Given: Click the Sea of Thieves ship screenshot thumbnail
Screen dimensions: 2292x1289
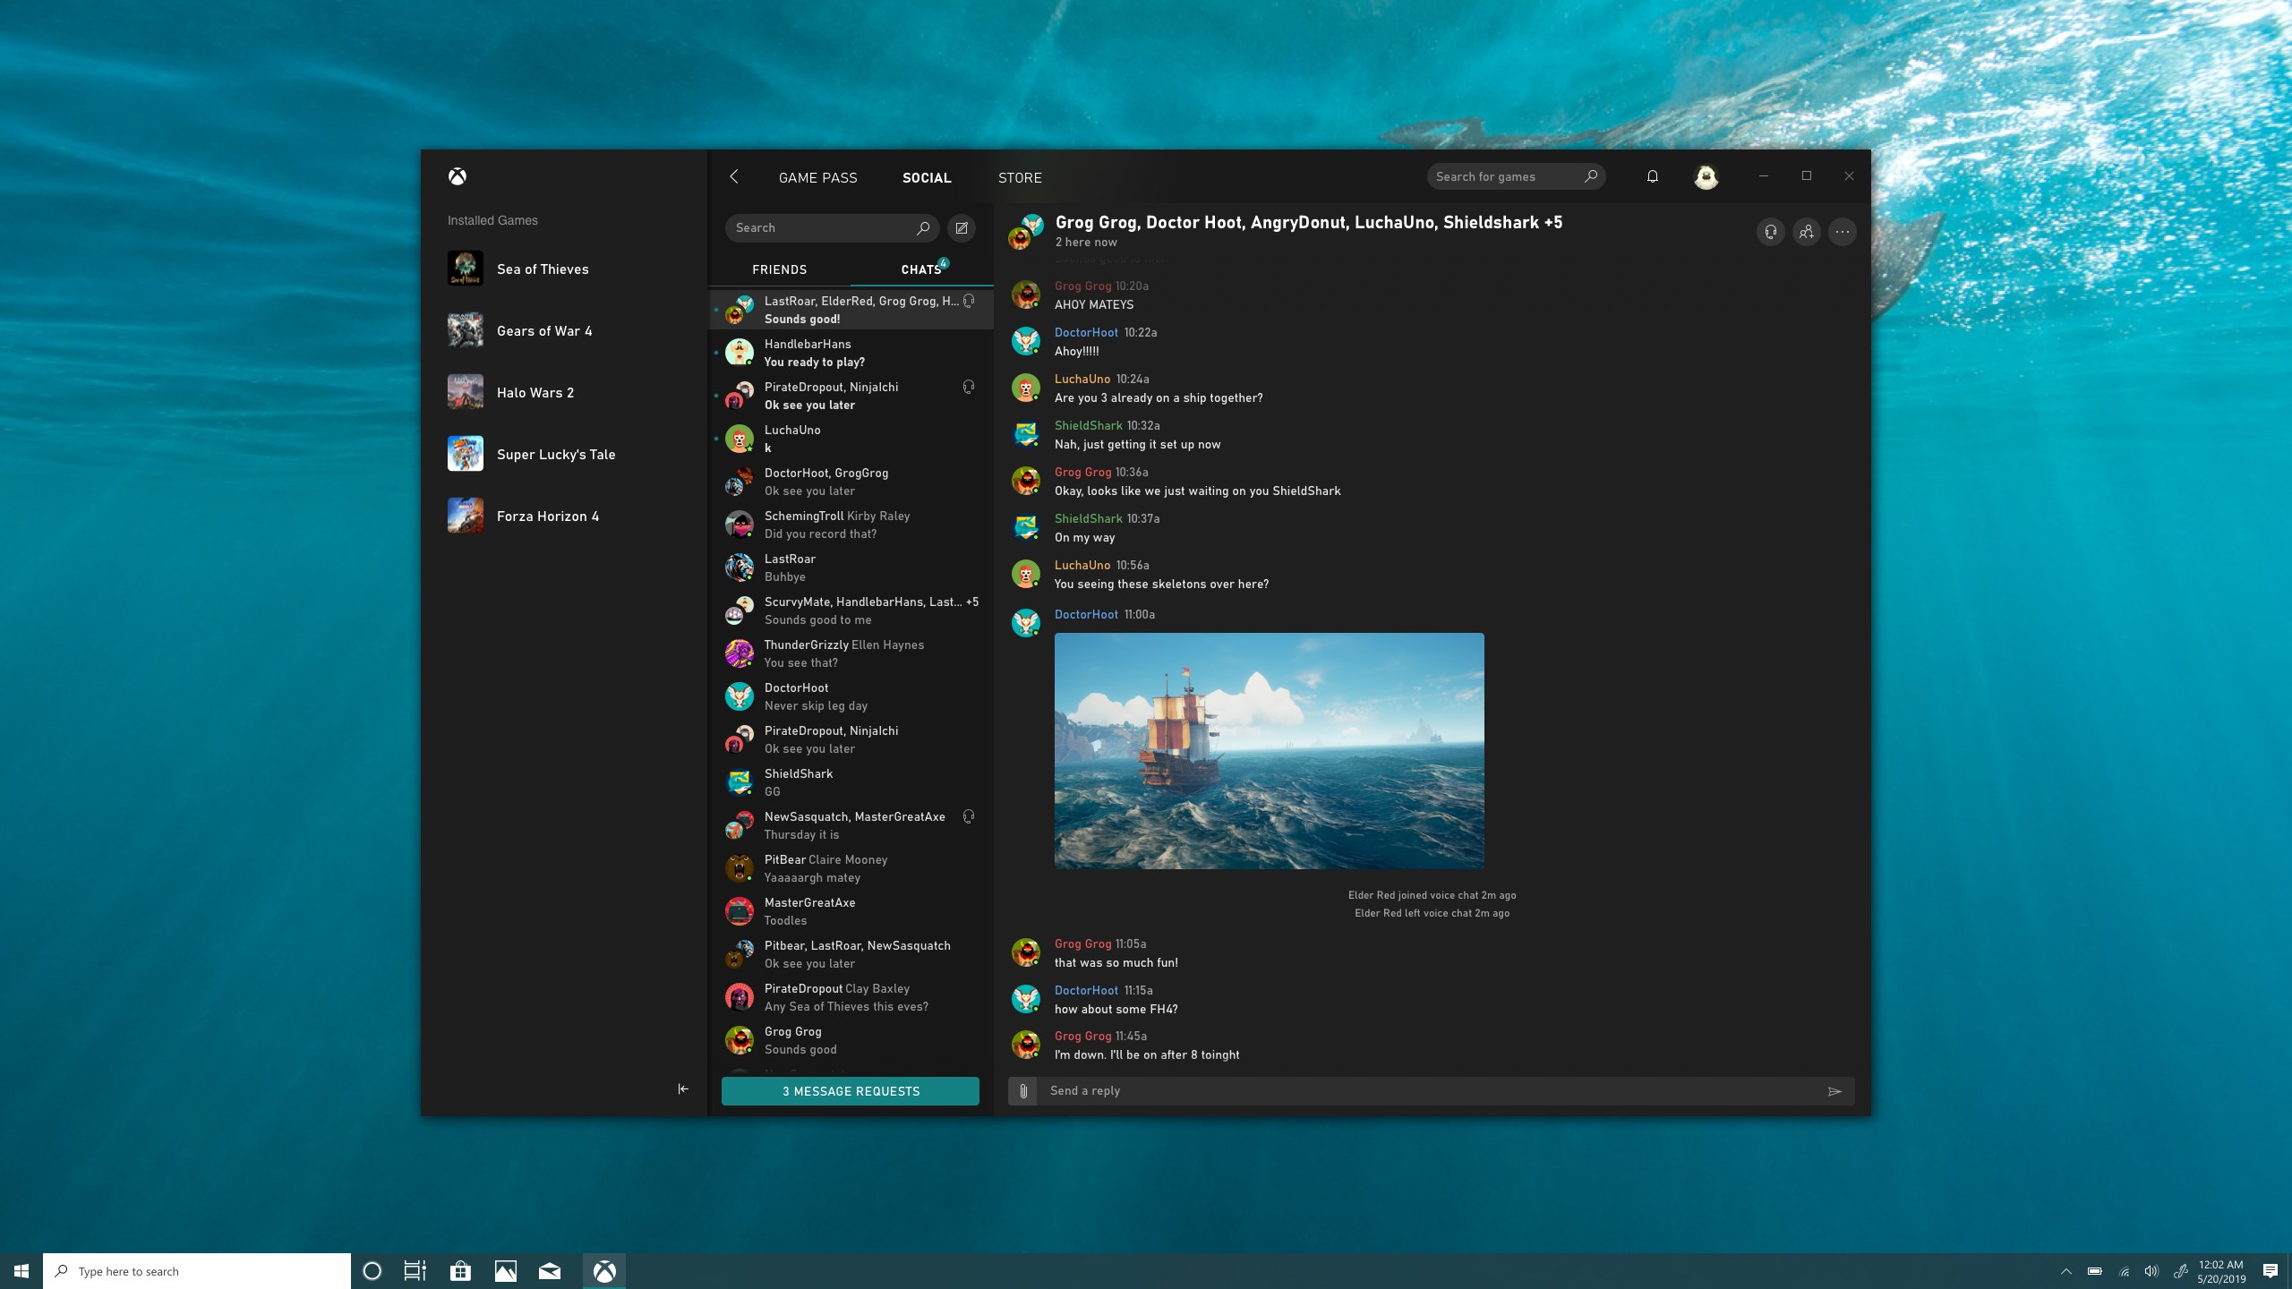Looking at the screenshot, I should pyautogui.click(x=1270, y=751).
